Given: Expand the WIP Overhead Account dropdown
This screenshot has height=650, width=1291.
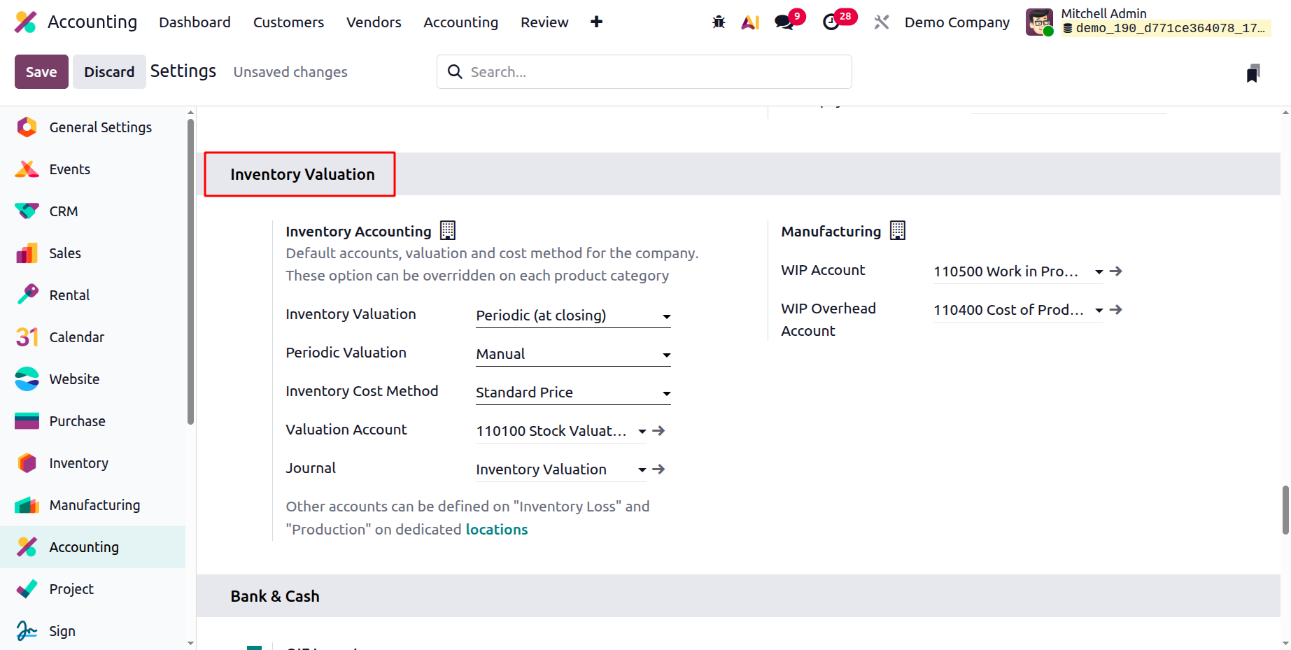Looking at the screenshot, I should (1018, 310).
